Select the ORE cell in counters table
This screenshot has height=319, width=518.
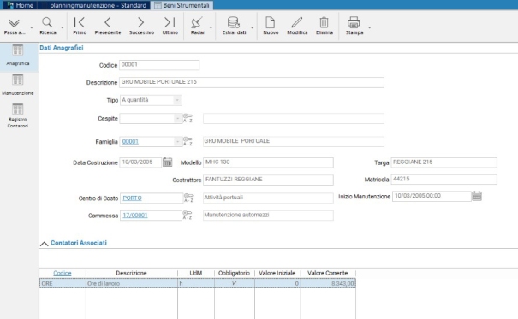(x=63, y=283)
